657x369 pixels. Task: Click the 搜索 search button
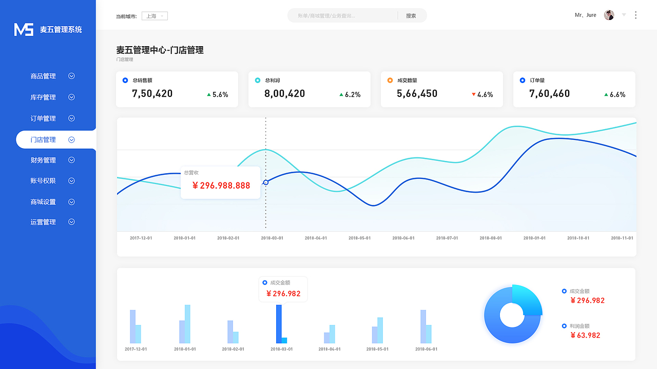(411, 16)
